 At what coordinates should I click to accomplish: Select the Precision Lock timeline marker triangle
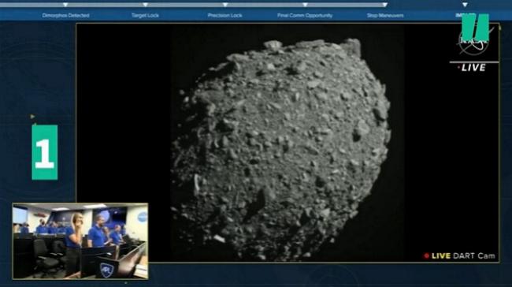pos(225,5)
